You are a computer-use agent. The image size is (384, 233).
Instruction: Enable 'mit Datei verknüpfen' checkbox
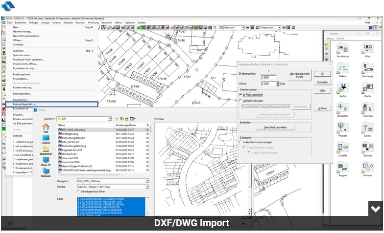point(240,101)
